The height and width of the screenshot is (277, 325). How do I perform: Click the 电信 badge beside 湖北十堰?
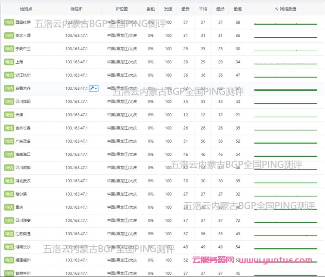pyautogui.click(x=8, y=36)
